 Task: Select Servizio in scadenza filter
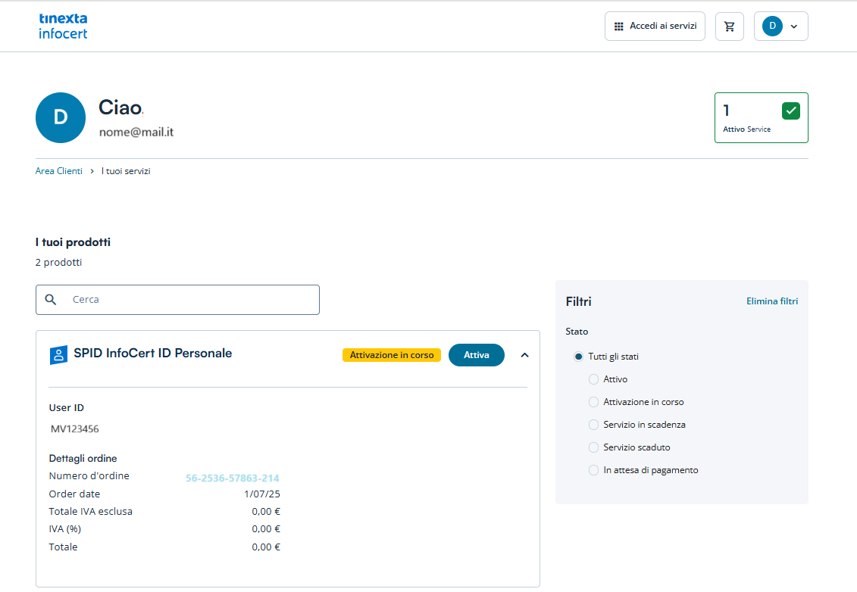point(594,425)
